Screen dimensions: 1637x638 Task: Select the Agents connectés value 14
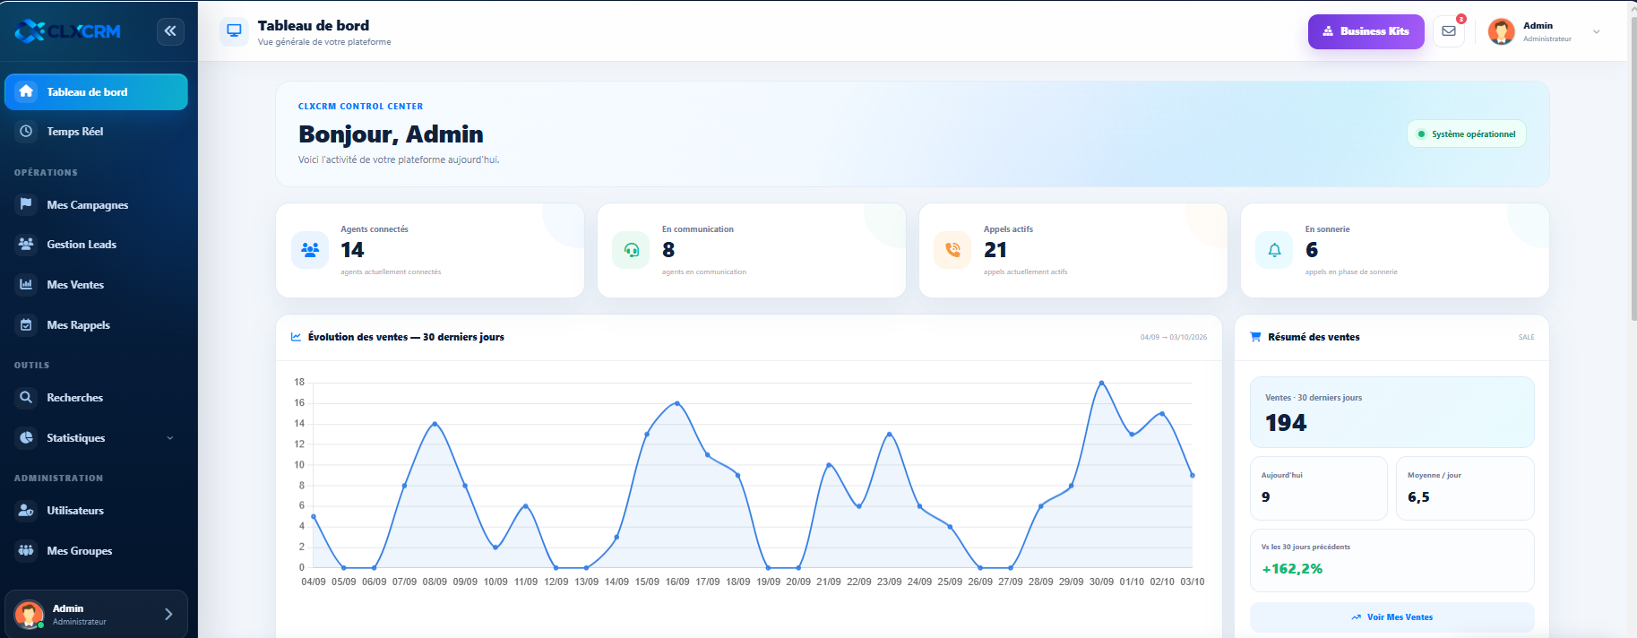click(352, 250)
